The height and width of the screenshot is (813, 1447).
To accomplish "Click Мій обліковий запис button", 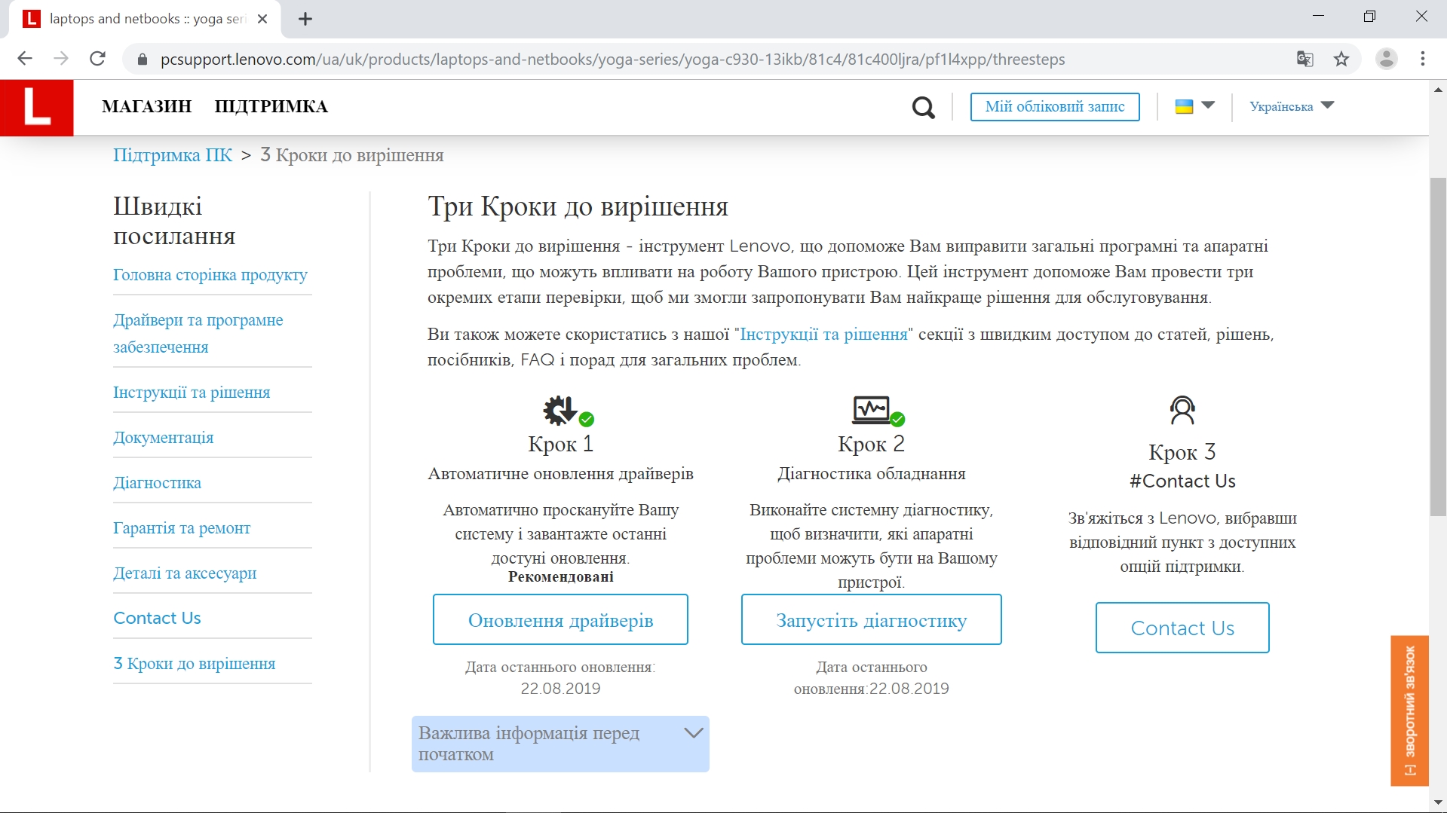I will pyautogui.click(x=1055, y=107).
